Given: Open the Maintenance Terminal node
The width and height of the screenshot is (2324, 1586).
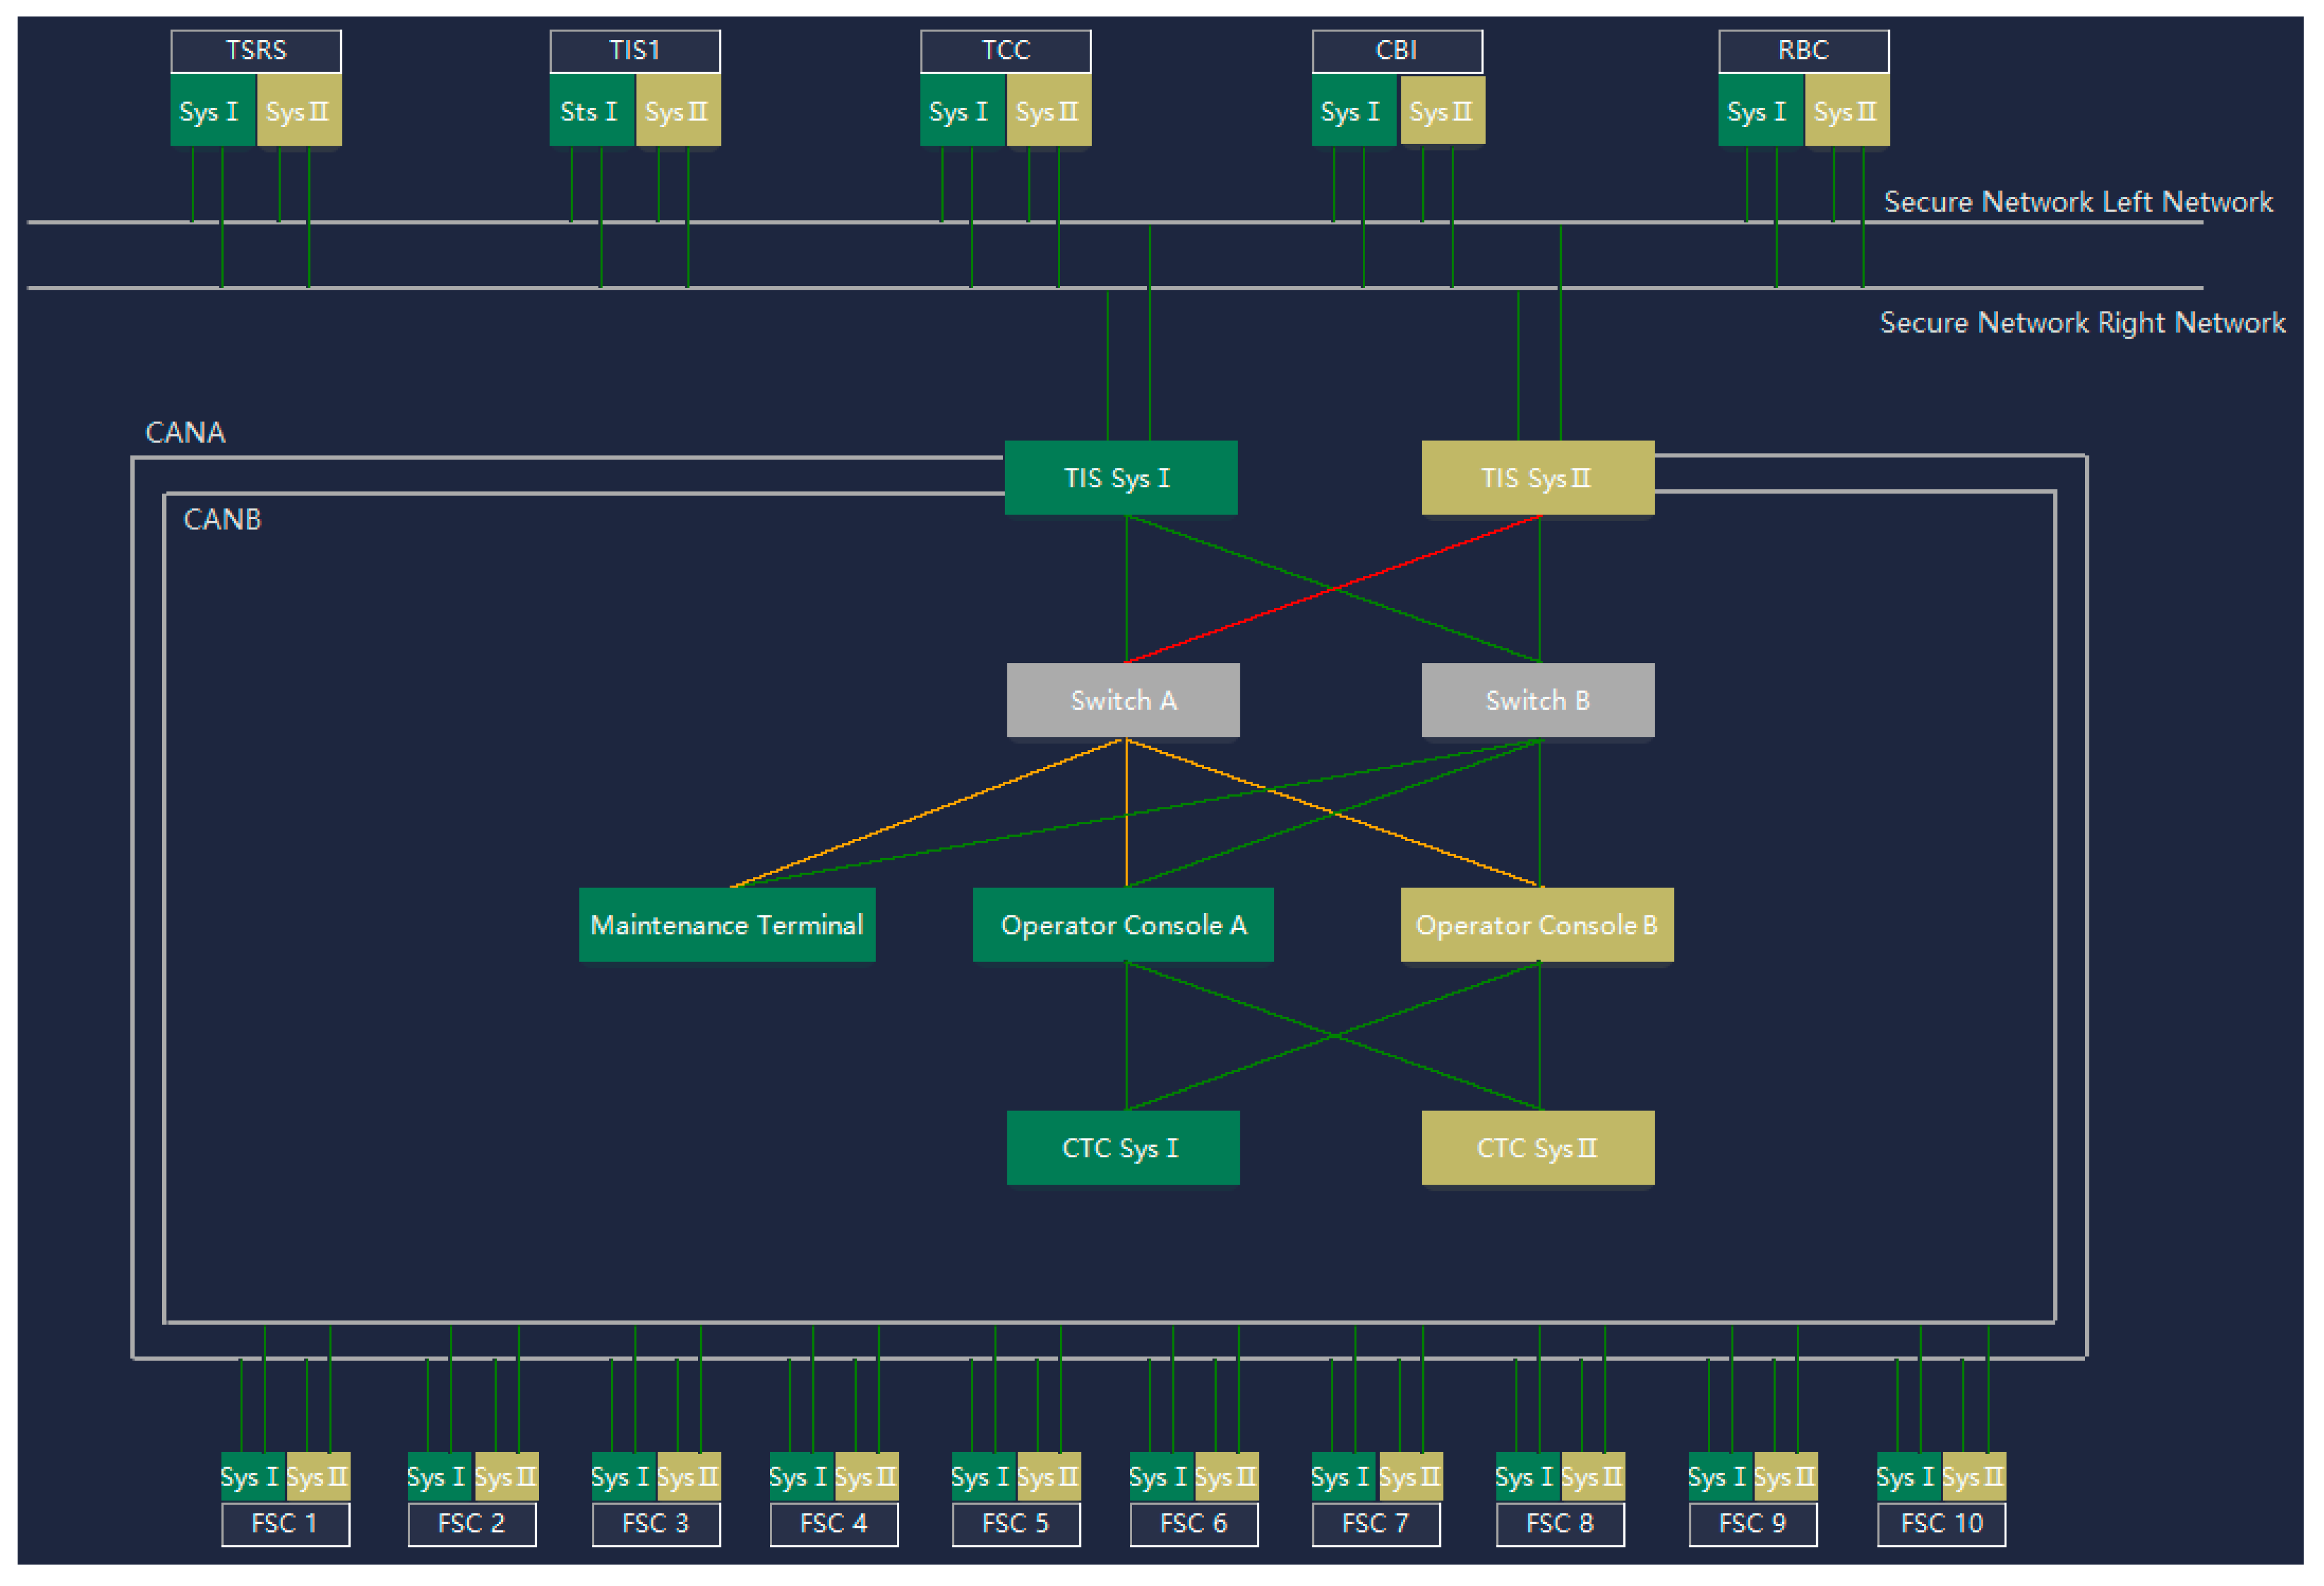Looking at the screenshot, I should click(x=727, y=925).
